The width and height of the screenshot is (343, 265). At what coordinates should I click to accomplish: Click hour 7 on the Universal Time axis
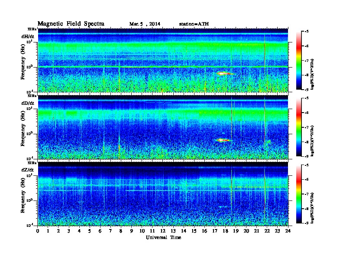coord(111,231)
